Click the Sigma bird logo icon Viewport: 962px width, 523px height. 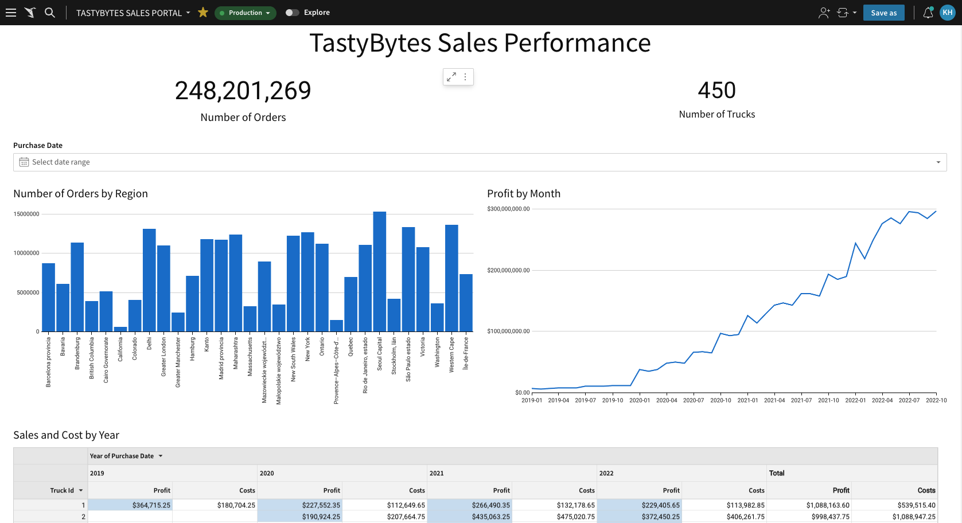30,13
